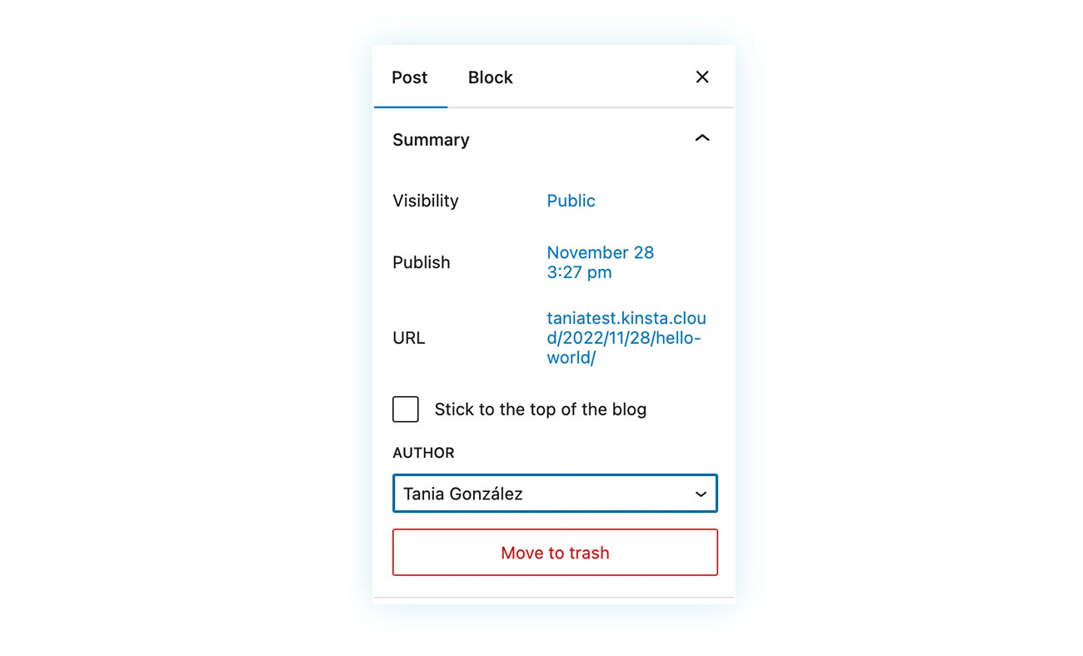Click the Summary section heading

(431, 140)
